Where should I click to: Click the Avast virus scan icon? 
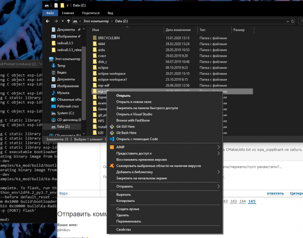112,165
